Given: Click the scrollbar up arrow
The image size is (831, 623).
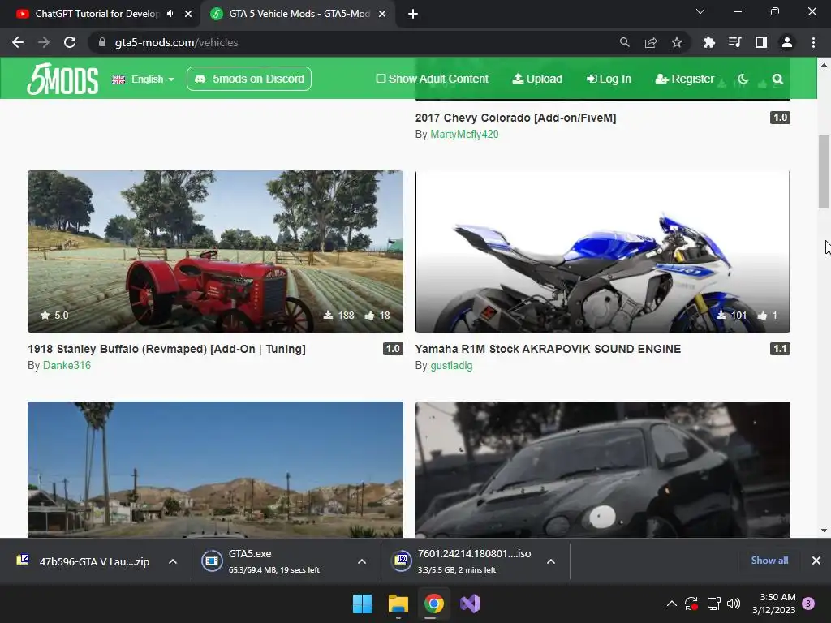Looking at the screenshot, I should click(x=824, y=65).
